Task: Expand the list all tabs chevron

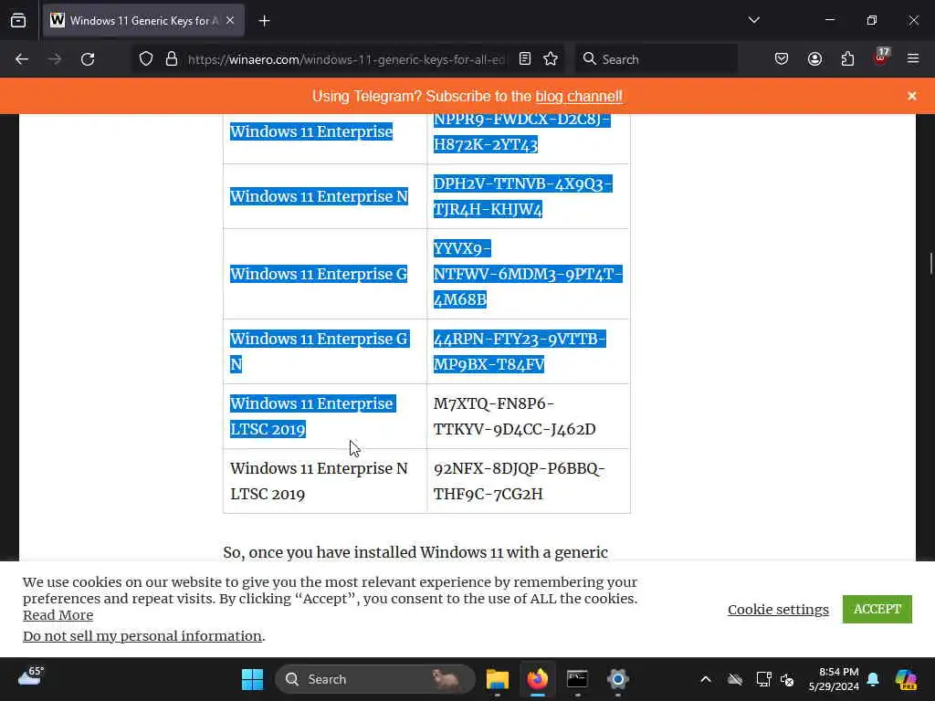Action: (x=753, y=20)
